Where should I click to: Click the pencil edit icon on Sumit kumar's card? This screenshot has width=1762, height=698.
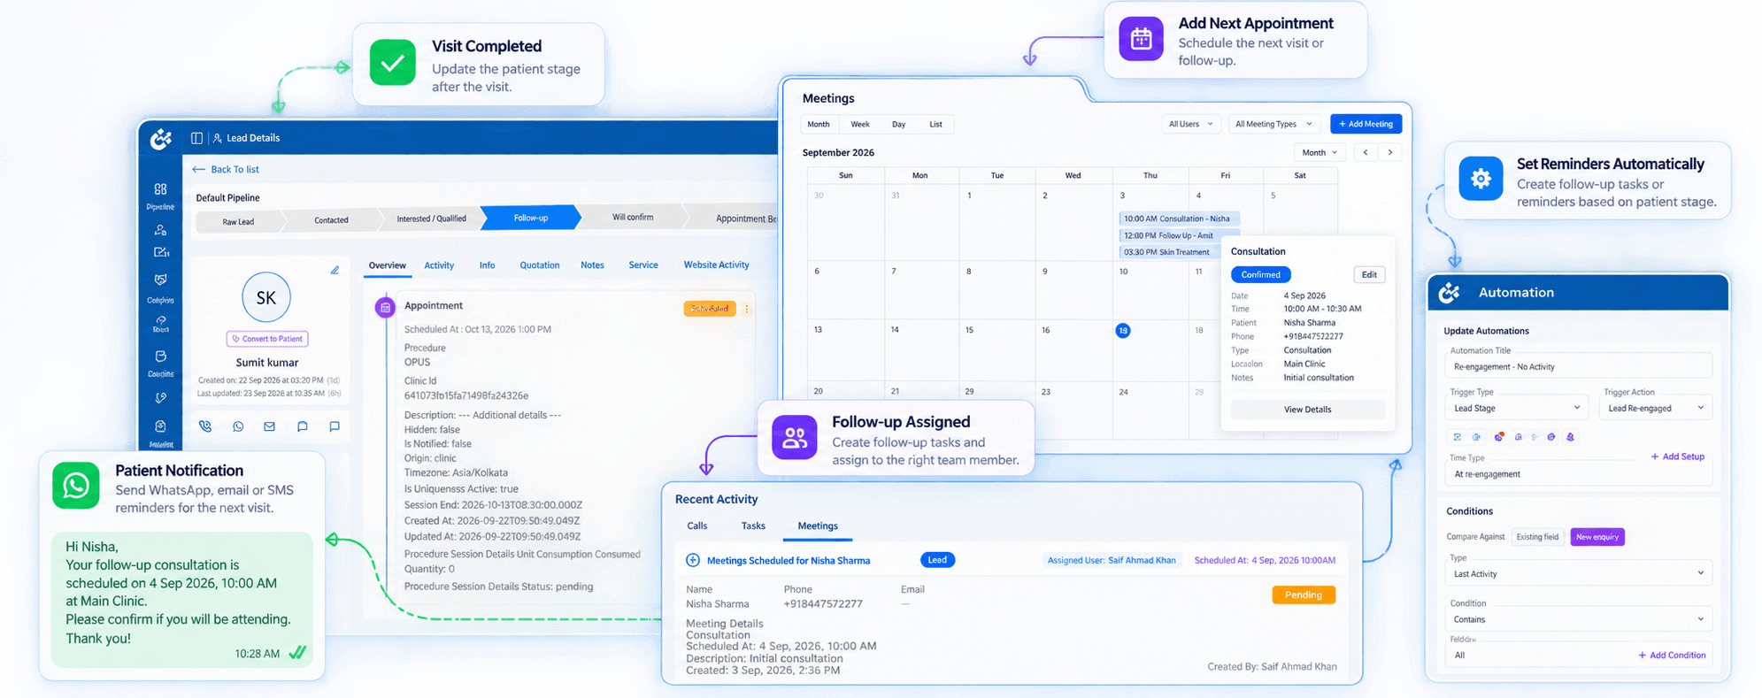tap(335, 270)
